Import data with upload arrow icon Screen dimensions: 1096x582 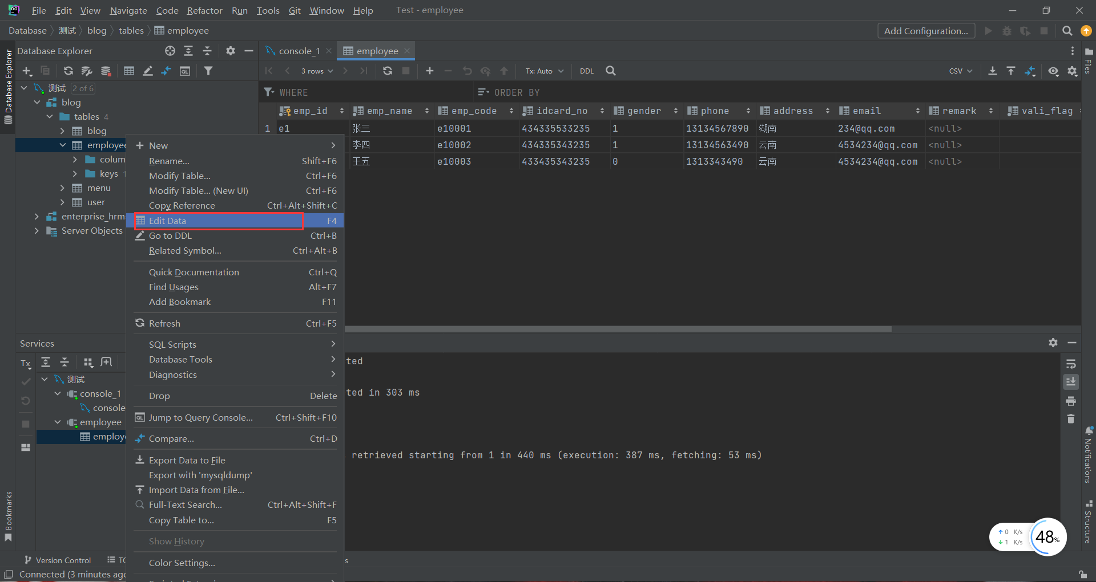pos(1011,71)
